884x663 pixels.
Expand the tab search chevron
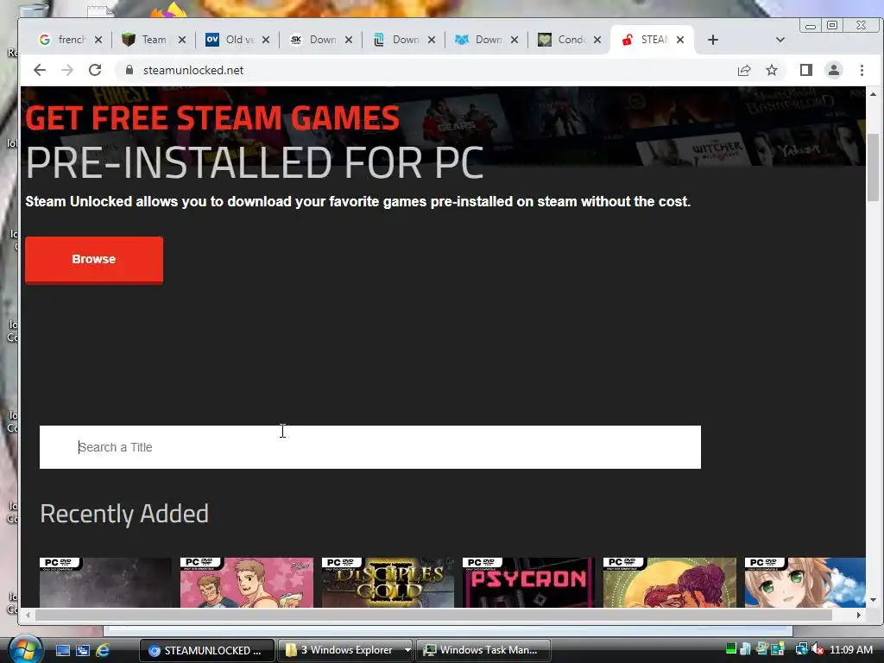pos(780,40)
